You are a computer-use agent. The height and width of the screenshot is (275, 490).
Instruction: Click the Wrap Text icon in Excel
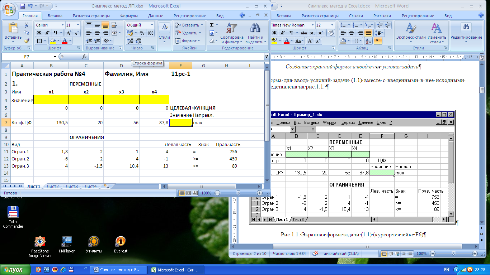(115, 25)
